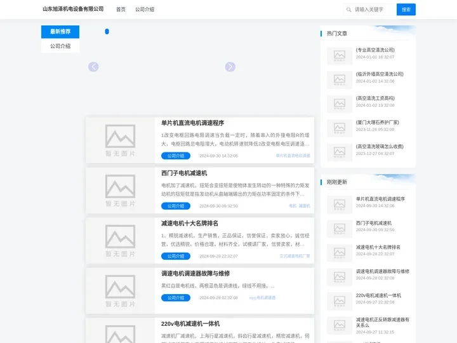Open placeholder image for 调速电机调速器故障与维修 article
The width and height of the screenshot is (457, 343).
click(x=120, y=291)
